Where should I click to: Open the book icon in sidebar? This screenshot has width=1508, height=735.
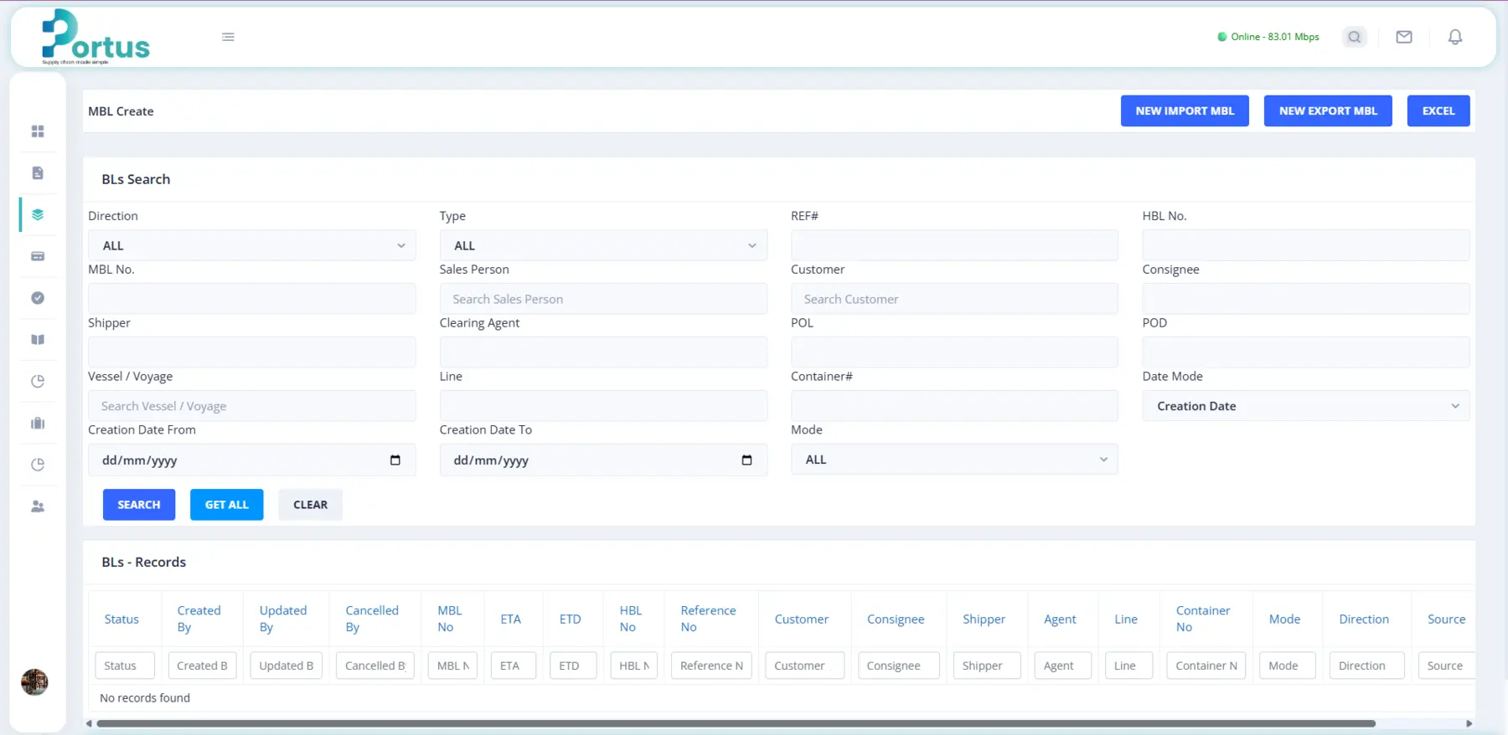(x=38, y=340)
